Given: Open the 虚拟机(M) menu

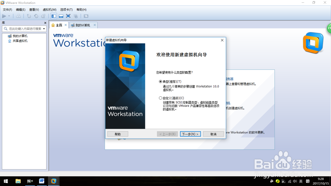Looking at the screenshot, I should (50, 10).
